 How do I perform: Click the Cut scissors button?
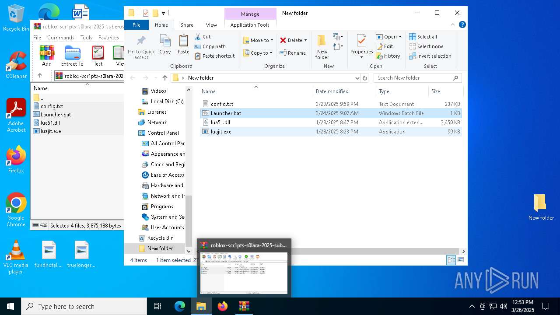[203, 37]
